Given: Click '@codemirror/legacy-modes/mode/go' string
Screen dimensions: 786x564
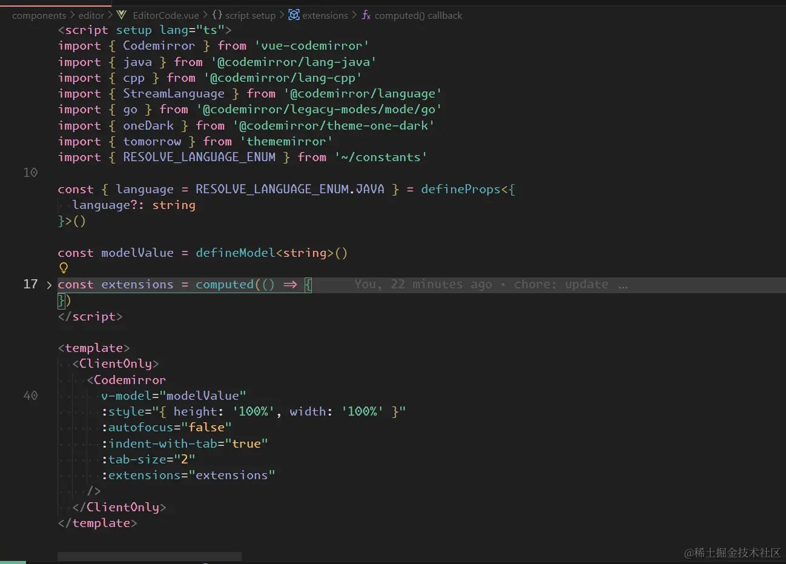Looking at the screenshot, I should [319, 110].
